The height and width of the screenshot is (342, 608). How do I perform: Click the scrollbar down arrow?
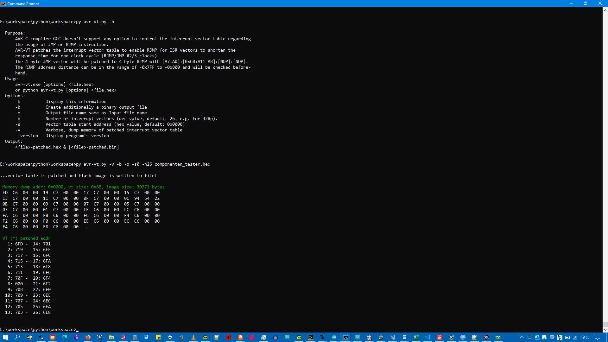tap(605, 330)
